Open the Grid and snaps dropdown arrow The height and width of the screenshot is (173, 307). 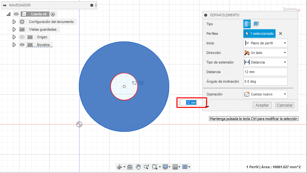(x=179, y=167)
